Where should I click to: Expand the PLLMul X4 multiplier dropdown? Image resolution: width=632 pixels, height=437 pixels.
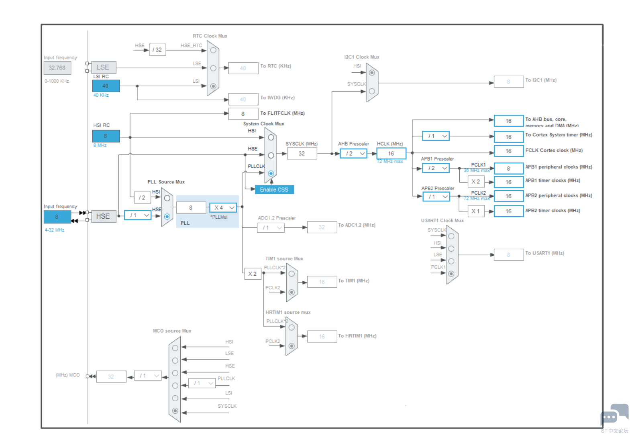pyautogui.click(x=223, y=207)
